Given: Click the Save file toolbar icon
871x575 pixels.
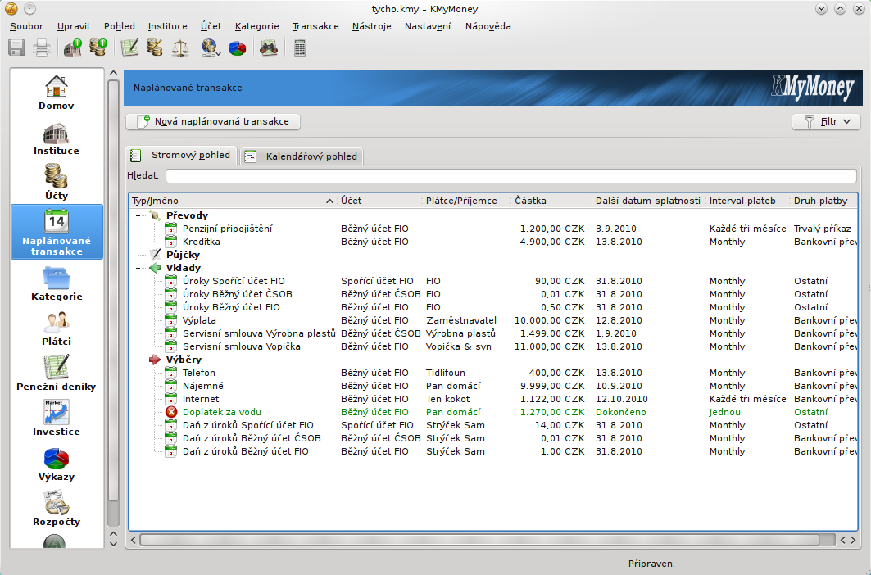Looking at the screenshot, I should (x=16, y=48).
